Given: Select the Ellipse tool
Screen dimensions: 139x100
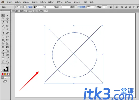Looking at the screenshot, I should [x=7, y=26].
